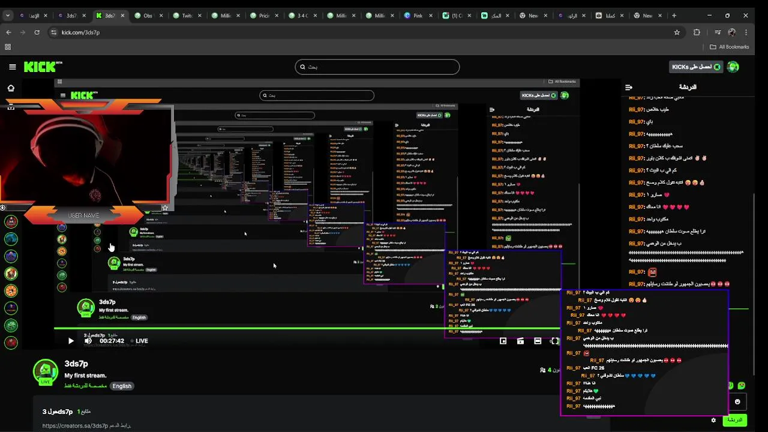Open third followed channel avatar in sidebar
The image size is (768, 432).
[x=11, y=256]
